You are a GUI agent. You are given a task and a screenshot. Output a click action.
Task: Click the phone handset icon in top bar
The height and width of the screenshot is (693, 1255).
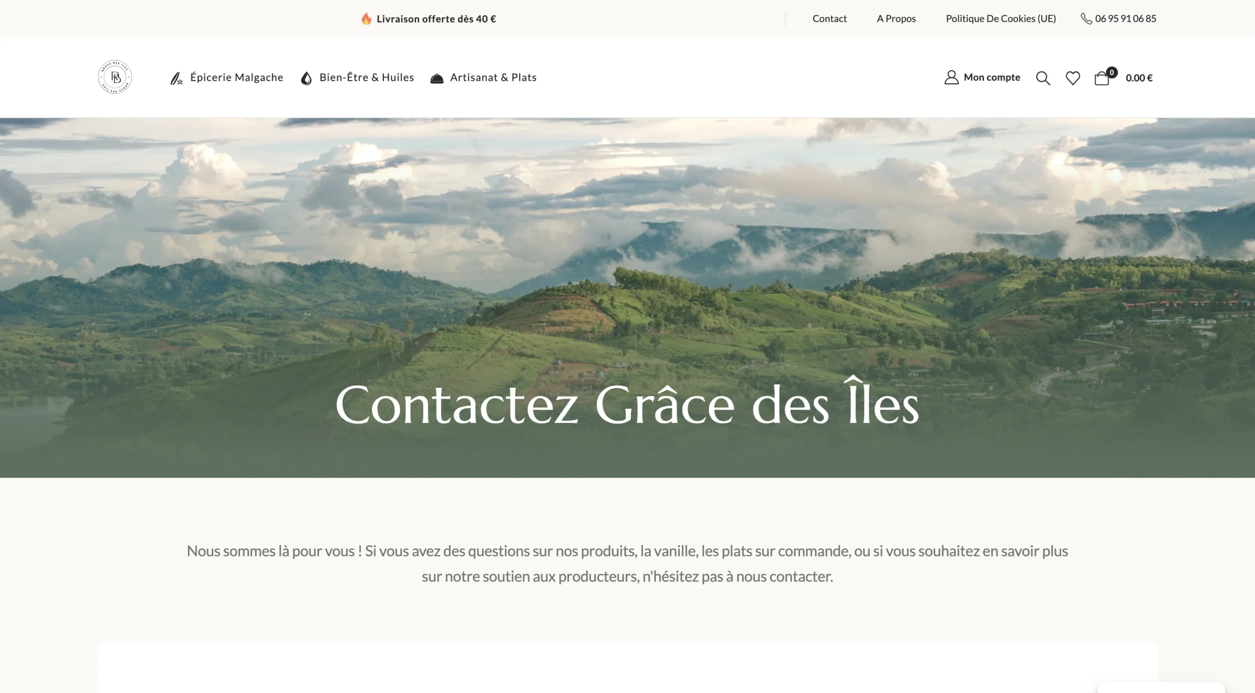1086,19
